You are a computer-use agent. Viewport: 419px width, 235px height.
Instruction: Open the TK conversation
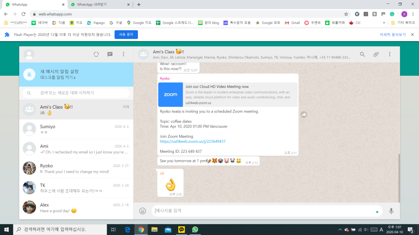(x=76, y=188)
